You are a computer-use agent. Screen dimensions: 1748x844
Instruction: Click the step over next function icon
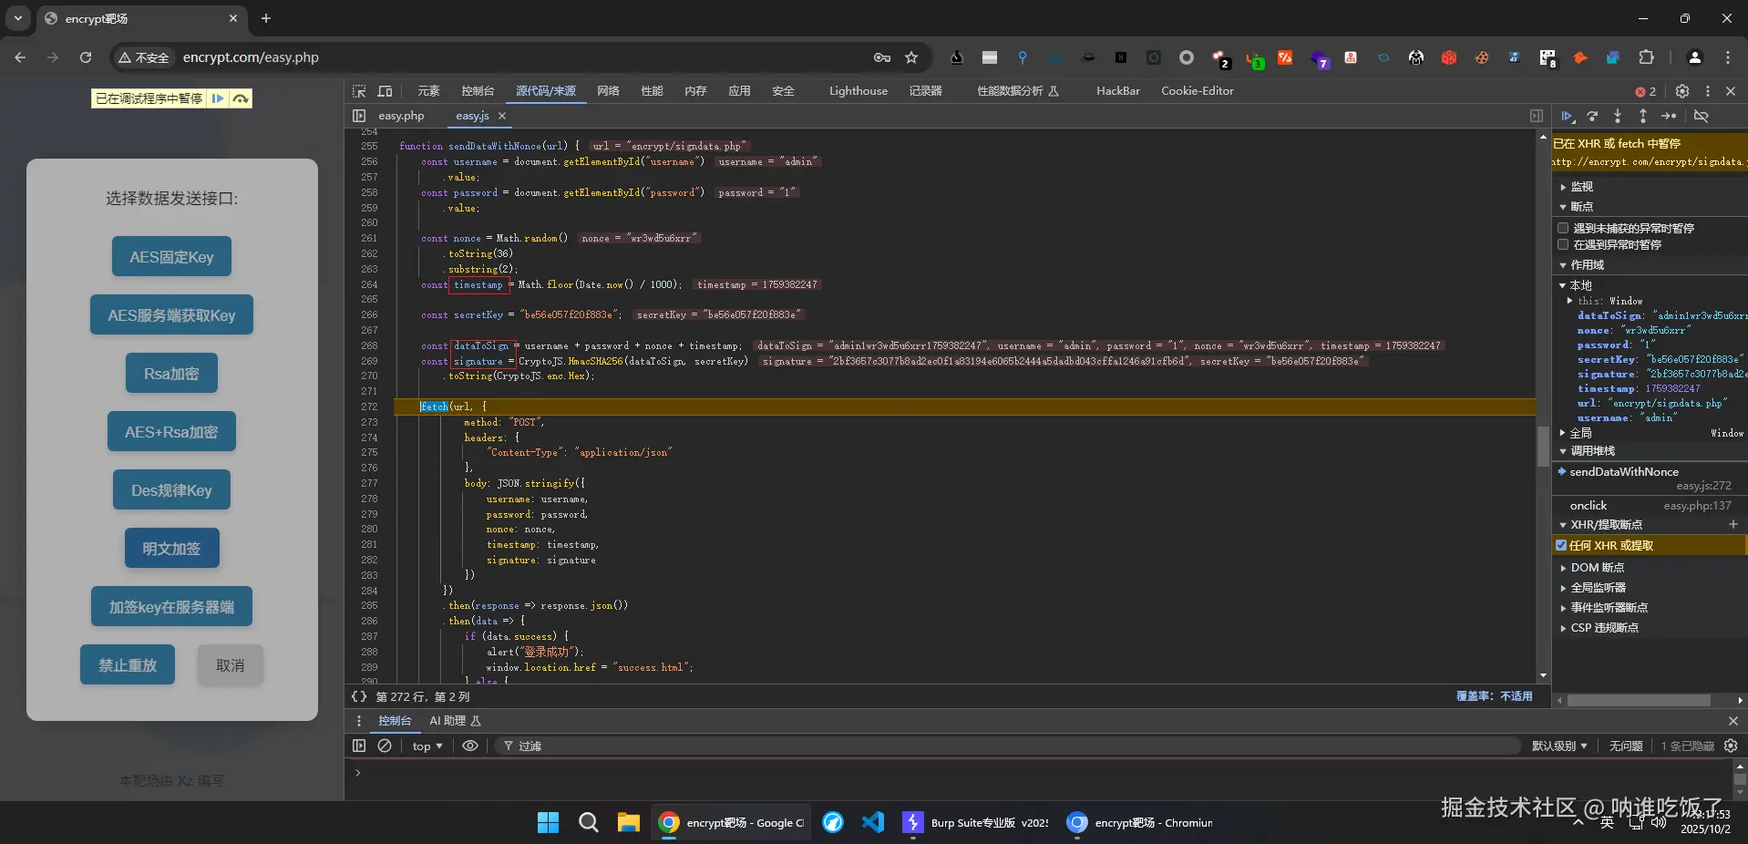(1592, 117)
